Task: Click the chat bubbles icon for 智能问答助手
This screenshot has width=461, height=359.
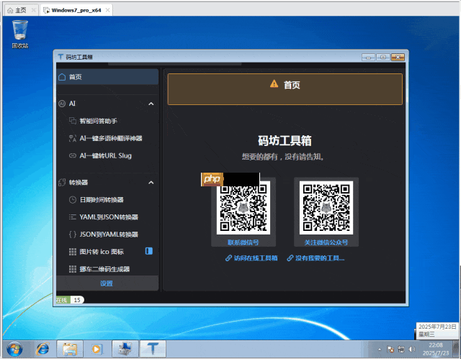Action: (73, 121)
